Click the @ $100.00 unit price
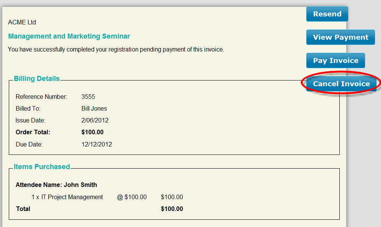This screenshot has height=227, width=381. 132,197
